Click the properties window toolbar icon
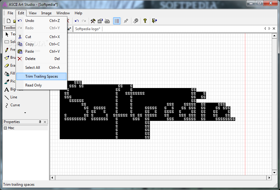The height and width of the screenshot is (190, 280). click(x=100, y=21)
